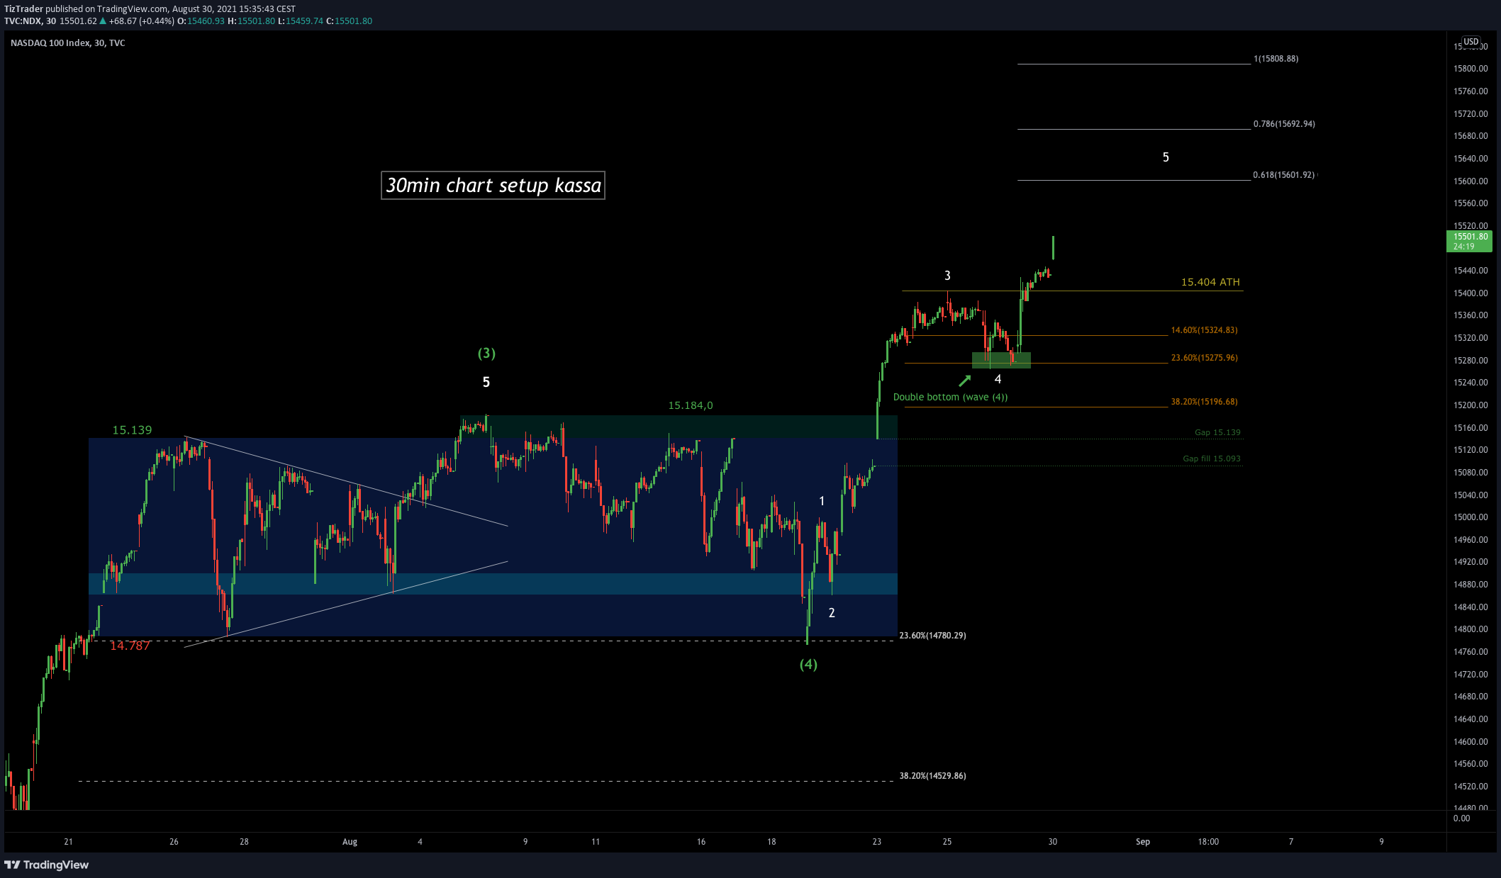Click the TradingView logo in bottom corner

click(47, 865)
